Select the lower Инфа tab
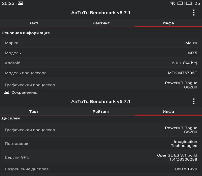This screenshot has height=176, width=202. (168, 112)
